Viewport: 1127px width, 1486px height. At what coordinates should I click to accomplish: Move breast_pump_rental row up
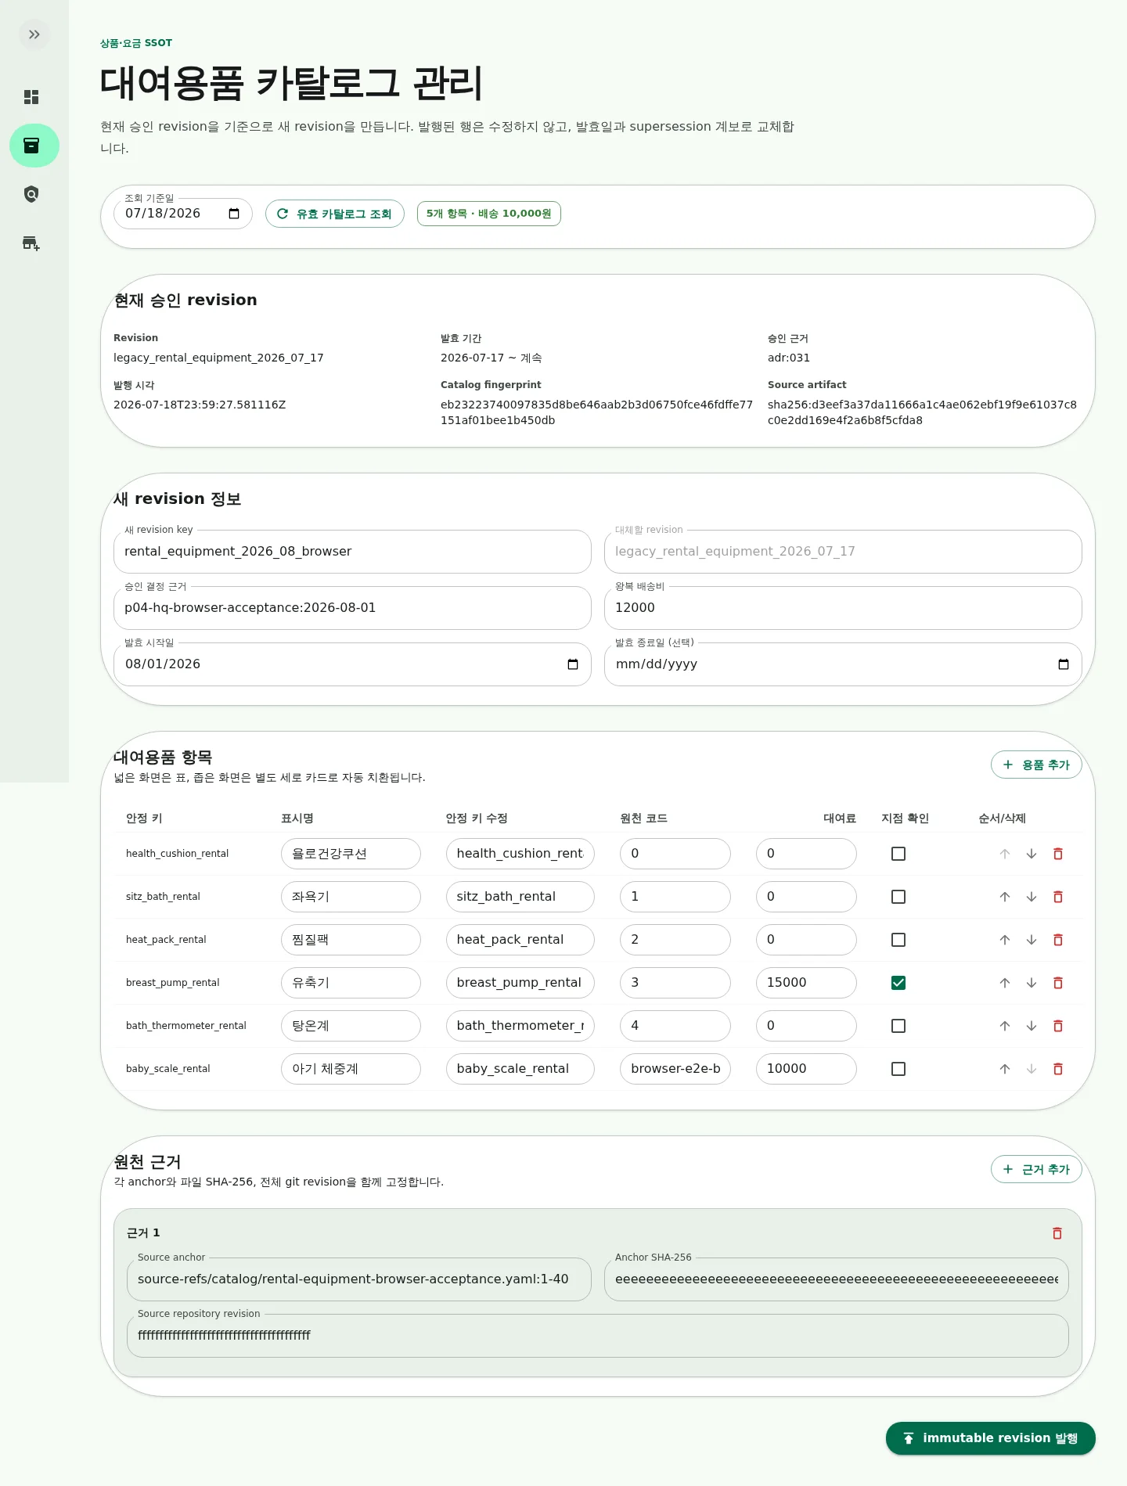point(1005,983)
